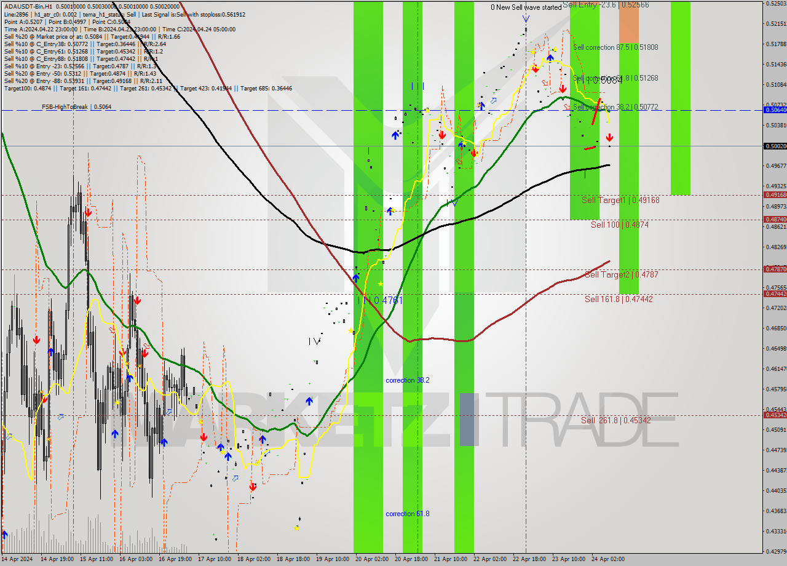Click 'Sell 161.8 | 0.47442' label

click(x=619, y=299)
